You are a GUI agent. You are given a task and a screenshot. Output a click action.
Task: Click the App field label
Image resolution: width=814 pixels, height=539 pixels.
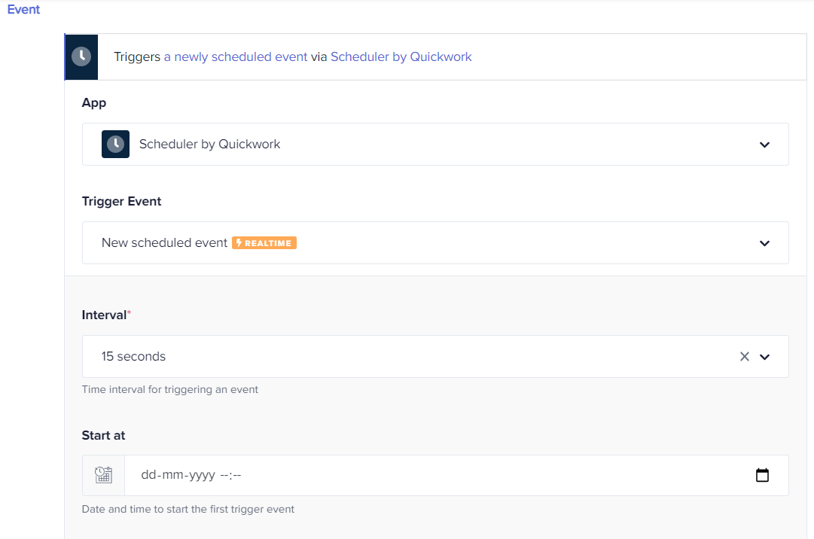click(x=94, y=102)
